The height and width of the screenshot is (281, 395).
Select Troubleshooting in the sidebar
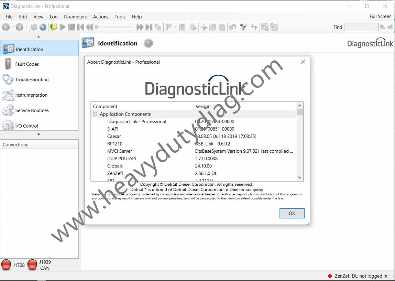40,79
